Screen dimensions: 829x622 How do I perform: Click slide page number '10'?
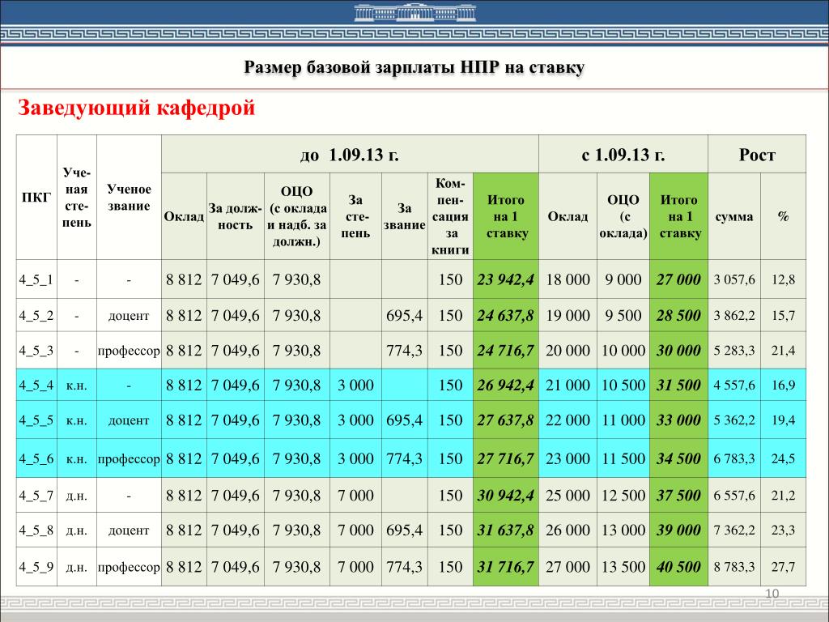tap(772, 594)
